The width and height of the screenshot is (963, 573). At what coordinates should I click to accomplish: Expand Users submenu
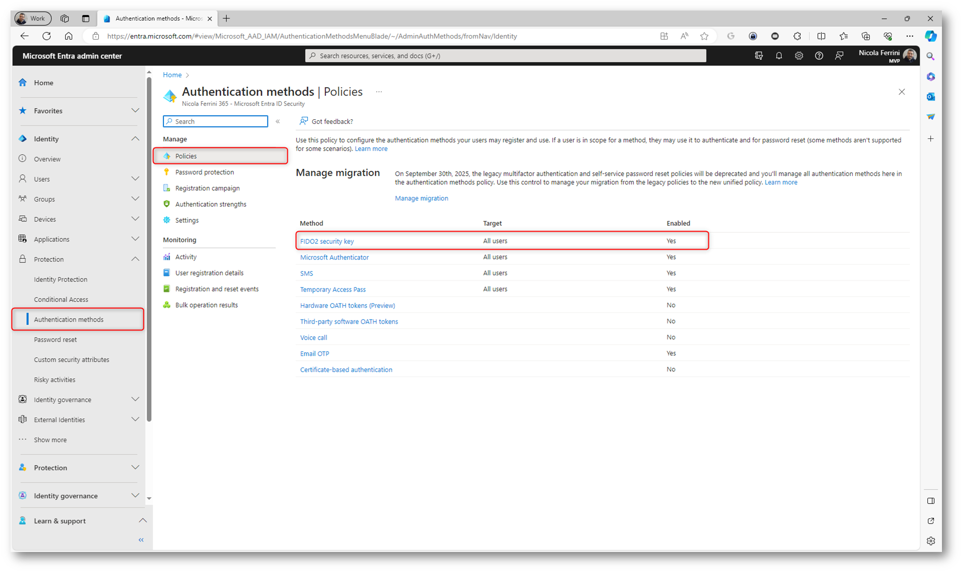[x=135, y=179]
